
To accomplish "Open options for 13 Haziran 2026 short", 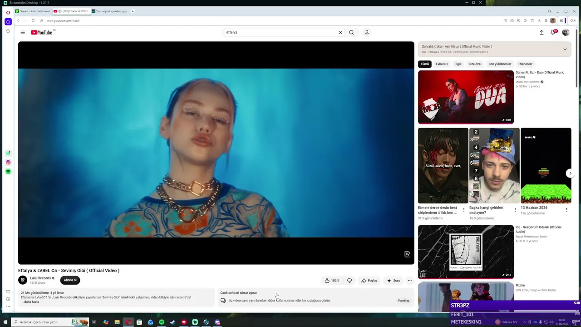I will [566, 210].
